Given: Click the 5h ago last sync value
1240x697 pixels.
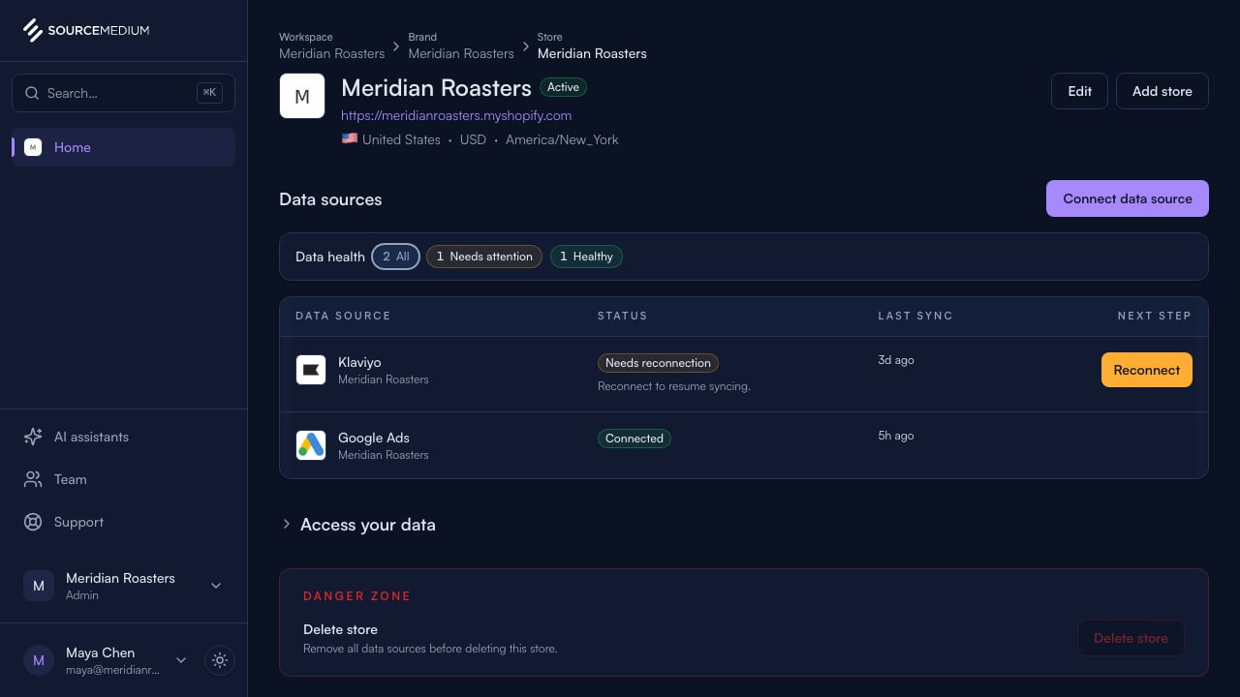Looking at the screenshot, I should click(896, 436).
